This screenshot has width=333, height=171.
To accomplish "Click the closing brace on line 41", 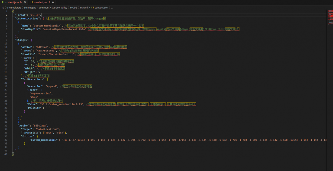I will tap(13, 154).
